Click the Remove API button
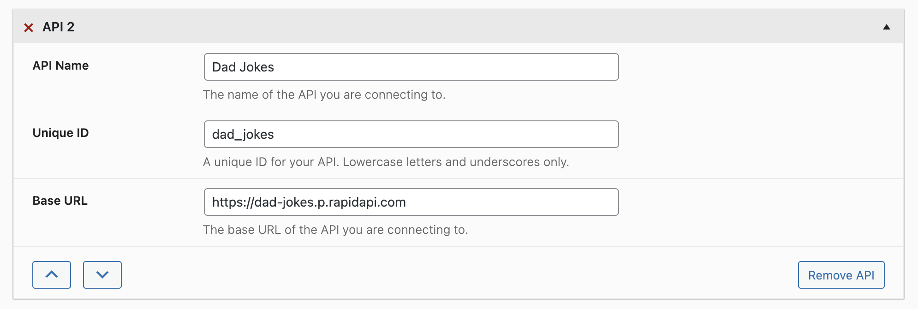This screenshot has height=309, width=918. click(x=841, y=275)
